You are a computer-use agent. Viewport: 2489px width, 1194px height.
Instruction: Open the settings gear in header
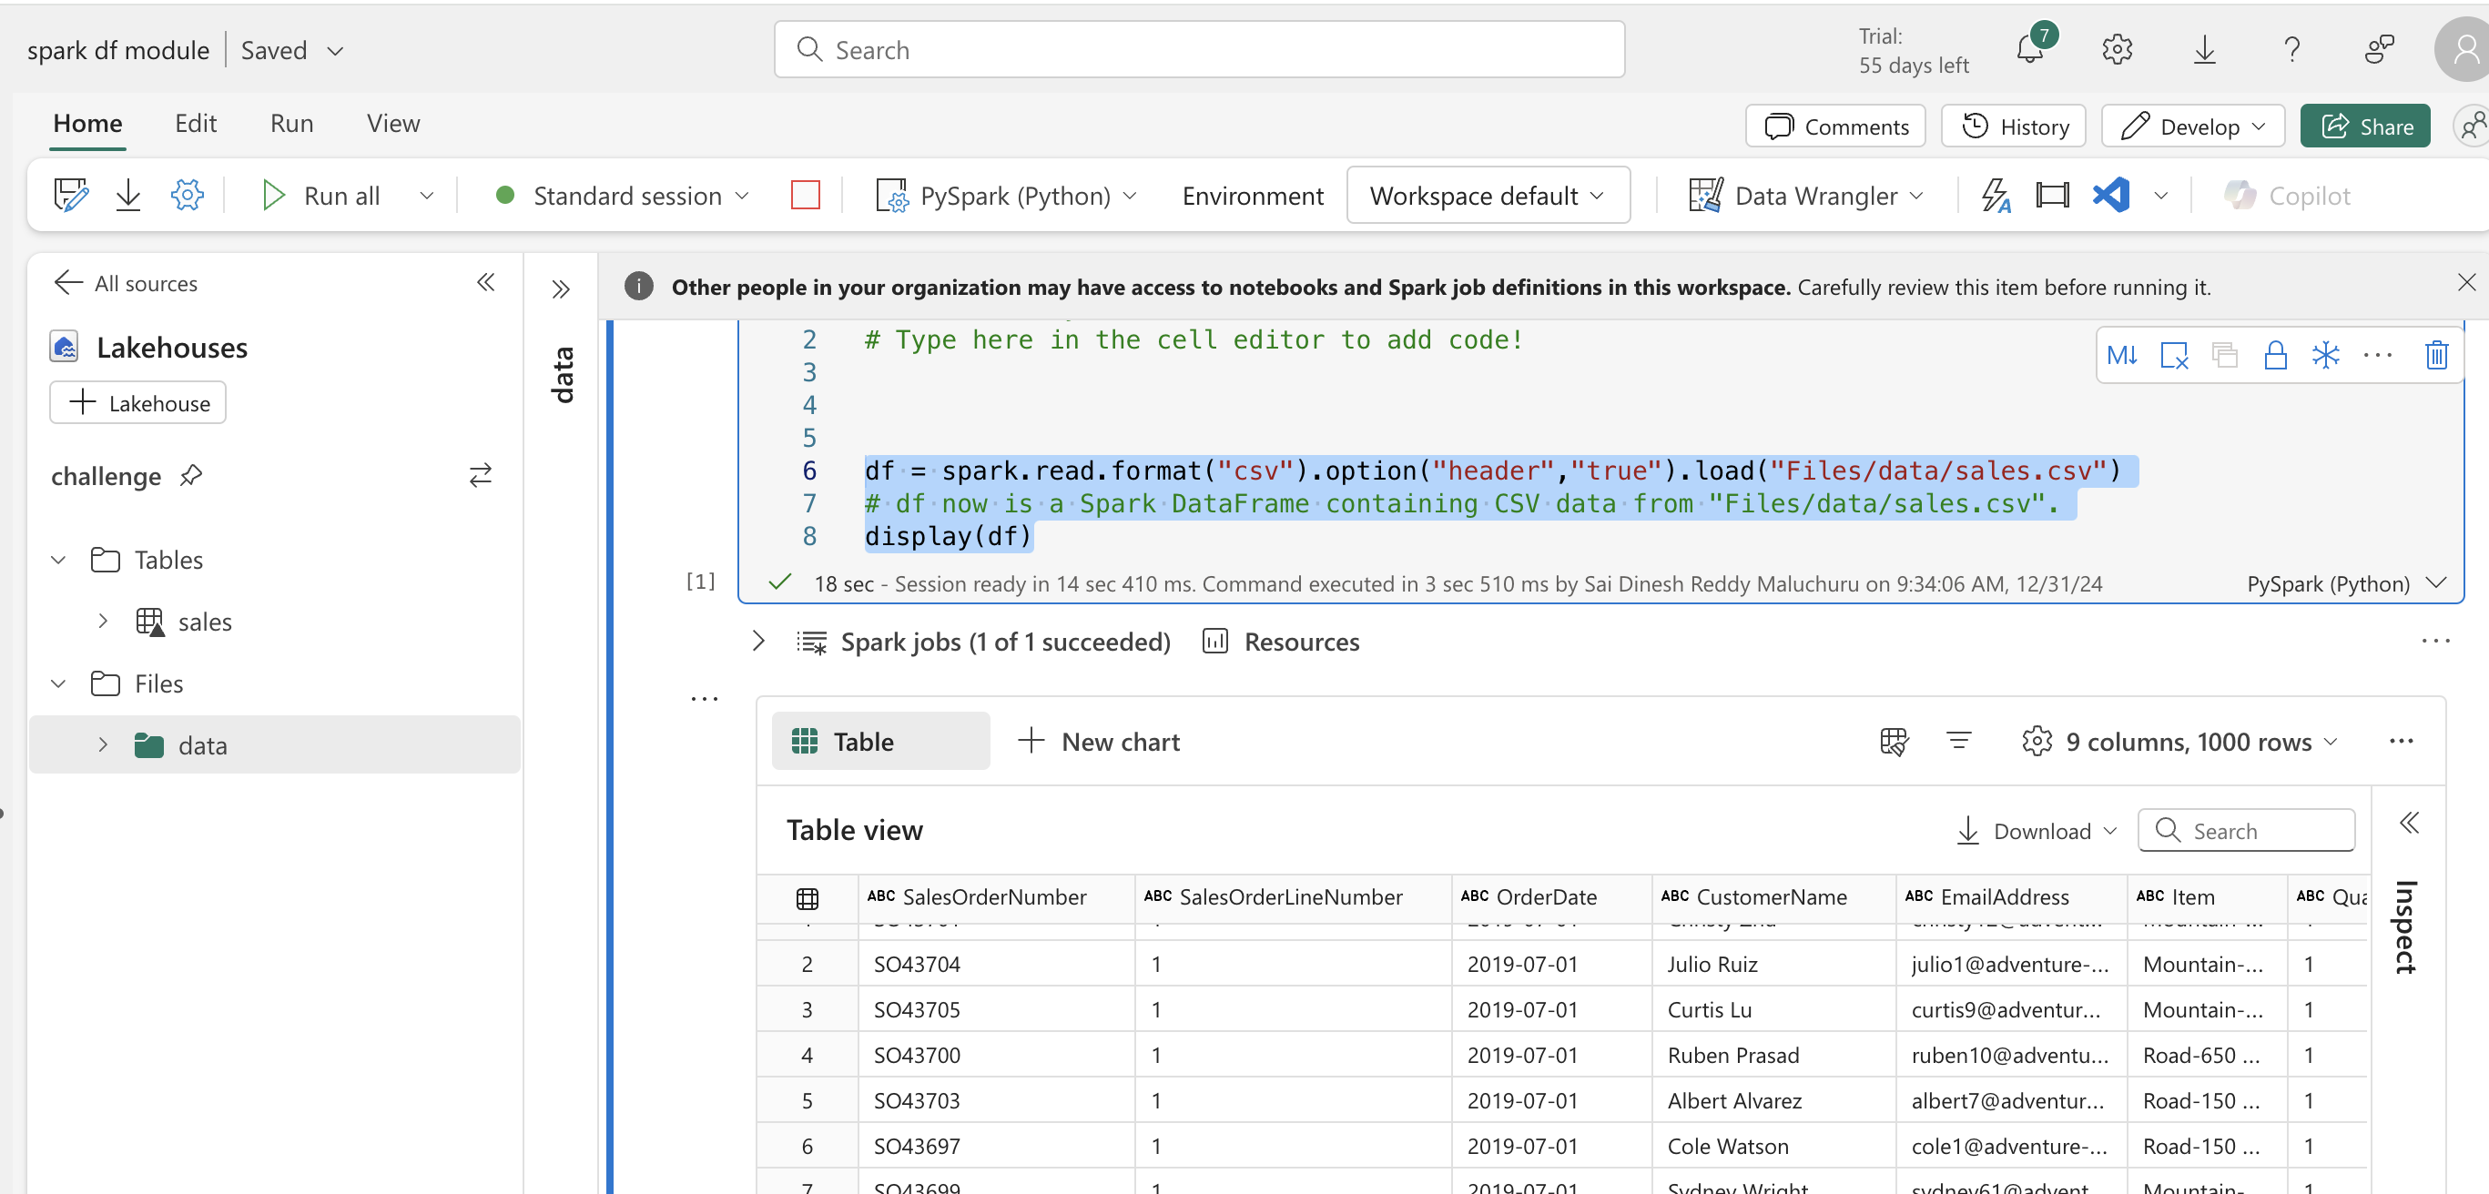2117,49
